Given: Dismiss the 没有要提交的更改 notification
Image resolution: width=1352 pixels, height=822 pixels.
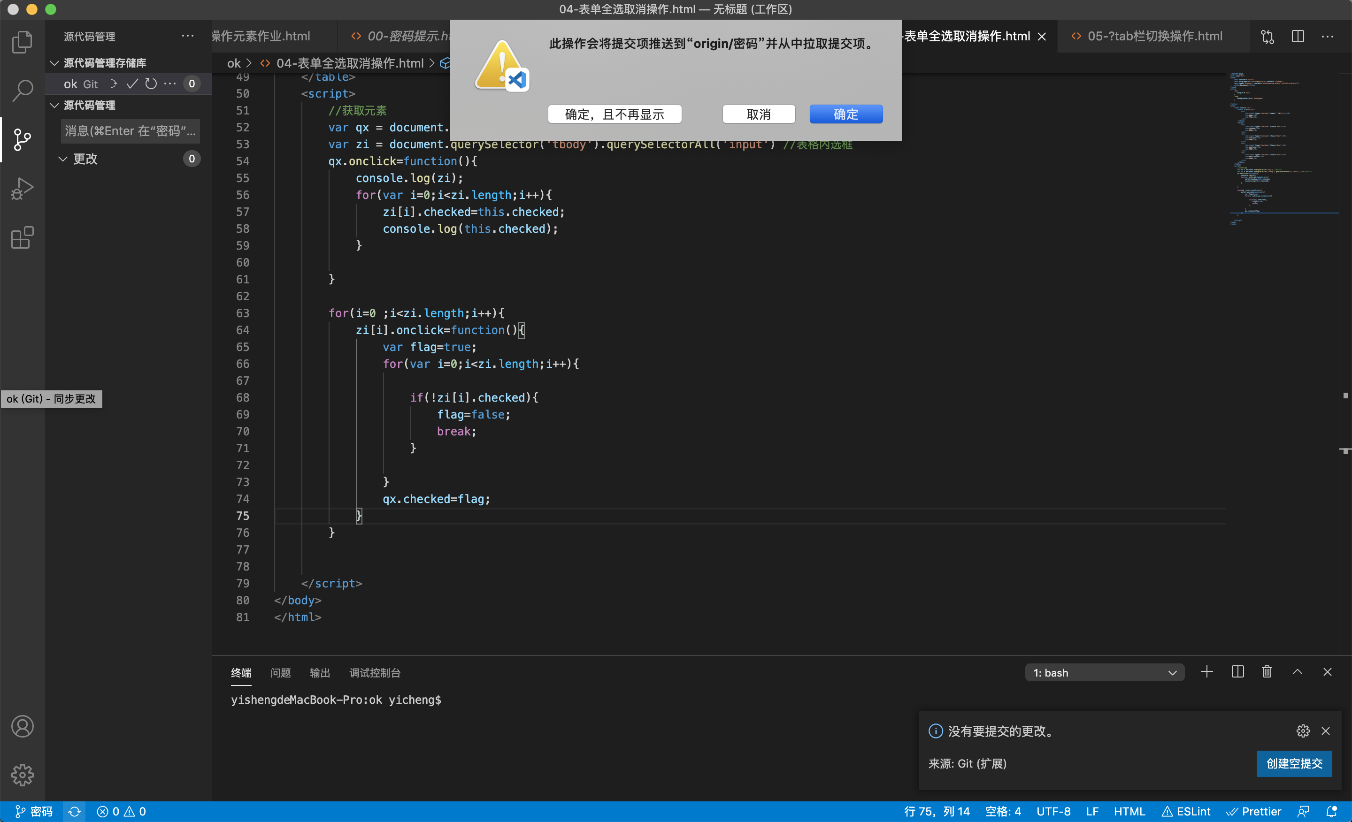Looking at the screenshot, I should coord(1326,731).
